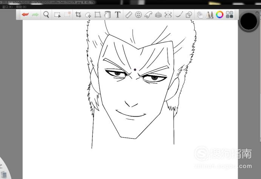
Task: Pick the Transform move circle tool
Action: tap(88, 15)
